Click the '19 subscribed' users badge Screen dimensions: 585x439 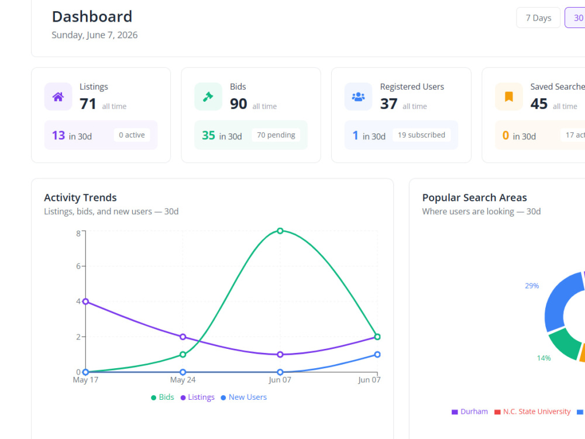coord(421,135)
